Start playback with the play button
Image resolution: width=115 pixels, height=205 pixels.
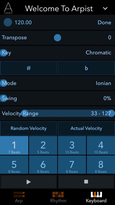click(29, 182)
